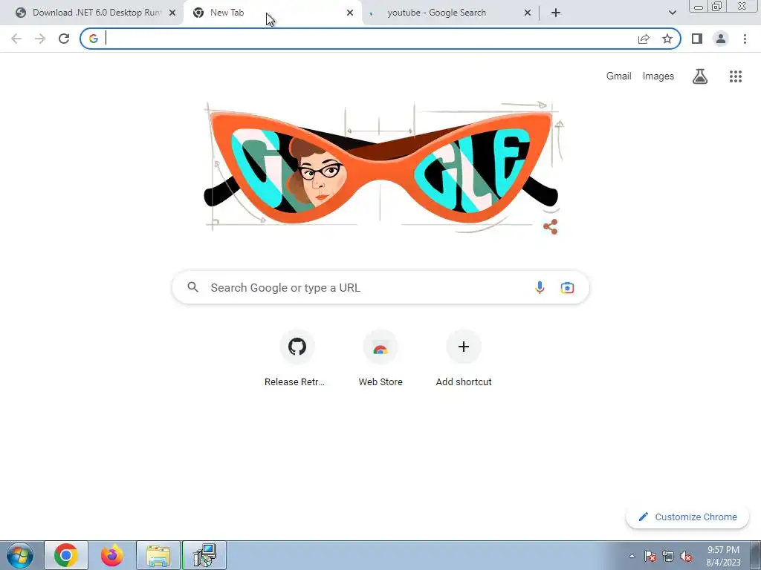This screenshot has height=570, width=761.
Task: Open Action Center flag icon
Action: (650, 556)
